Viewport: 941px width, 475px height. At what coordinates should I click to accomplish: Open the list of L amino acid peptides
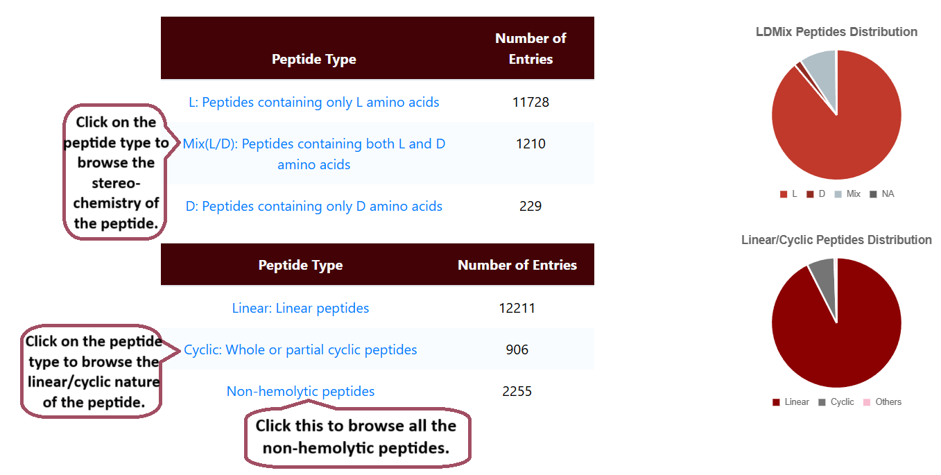[314, 102]
